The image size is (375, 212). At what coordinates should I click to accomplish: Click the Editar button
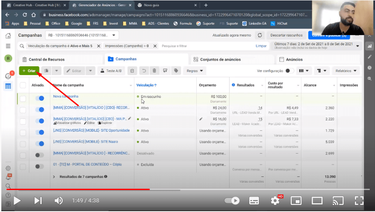74,71
